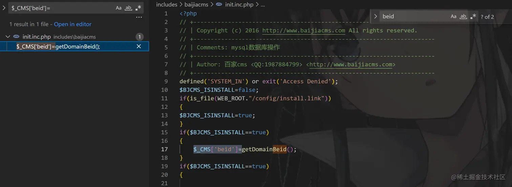Click the <?php tag on line 1
This screenshot has height=187, width=512.
188,14
